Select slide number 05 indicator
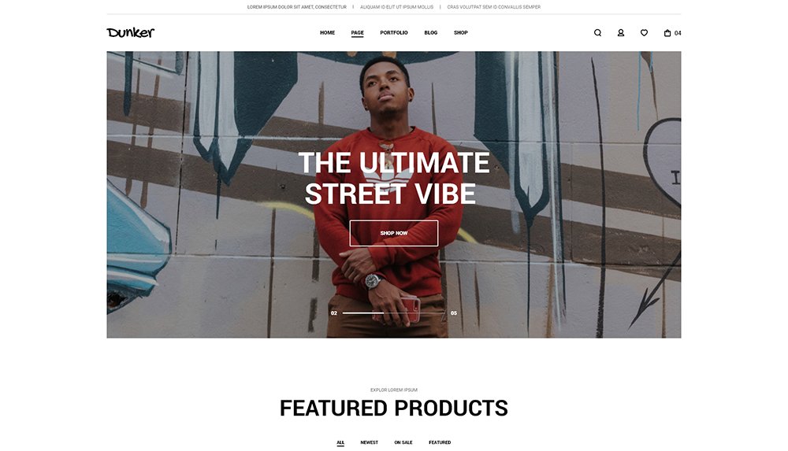Image resolution: width=788 pixels, height=451 pixels. click(454, 313)
